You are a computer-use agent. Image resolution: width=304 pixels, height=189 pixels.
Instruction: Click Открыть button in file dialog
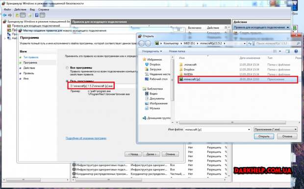[x=264, y=137]
